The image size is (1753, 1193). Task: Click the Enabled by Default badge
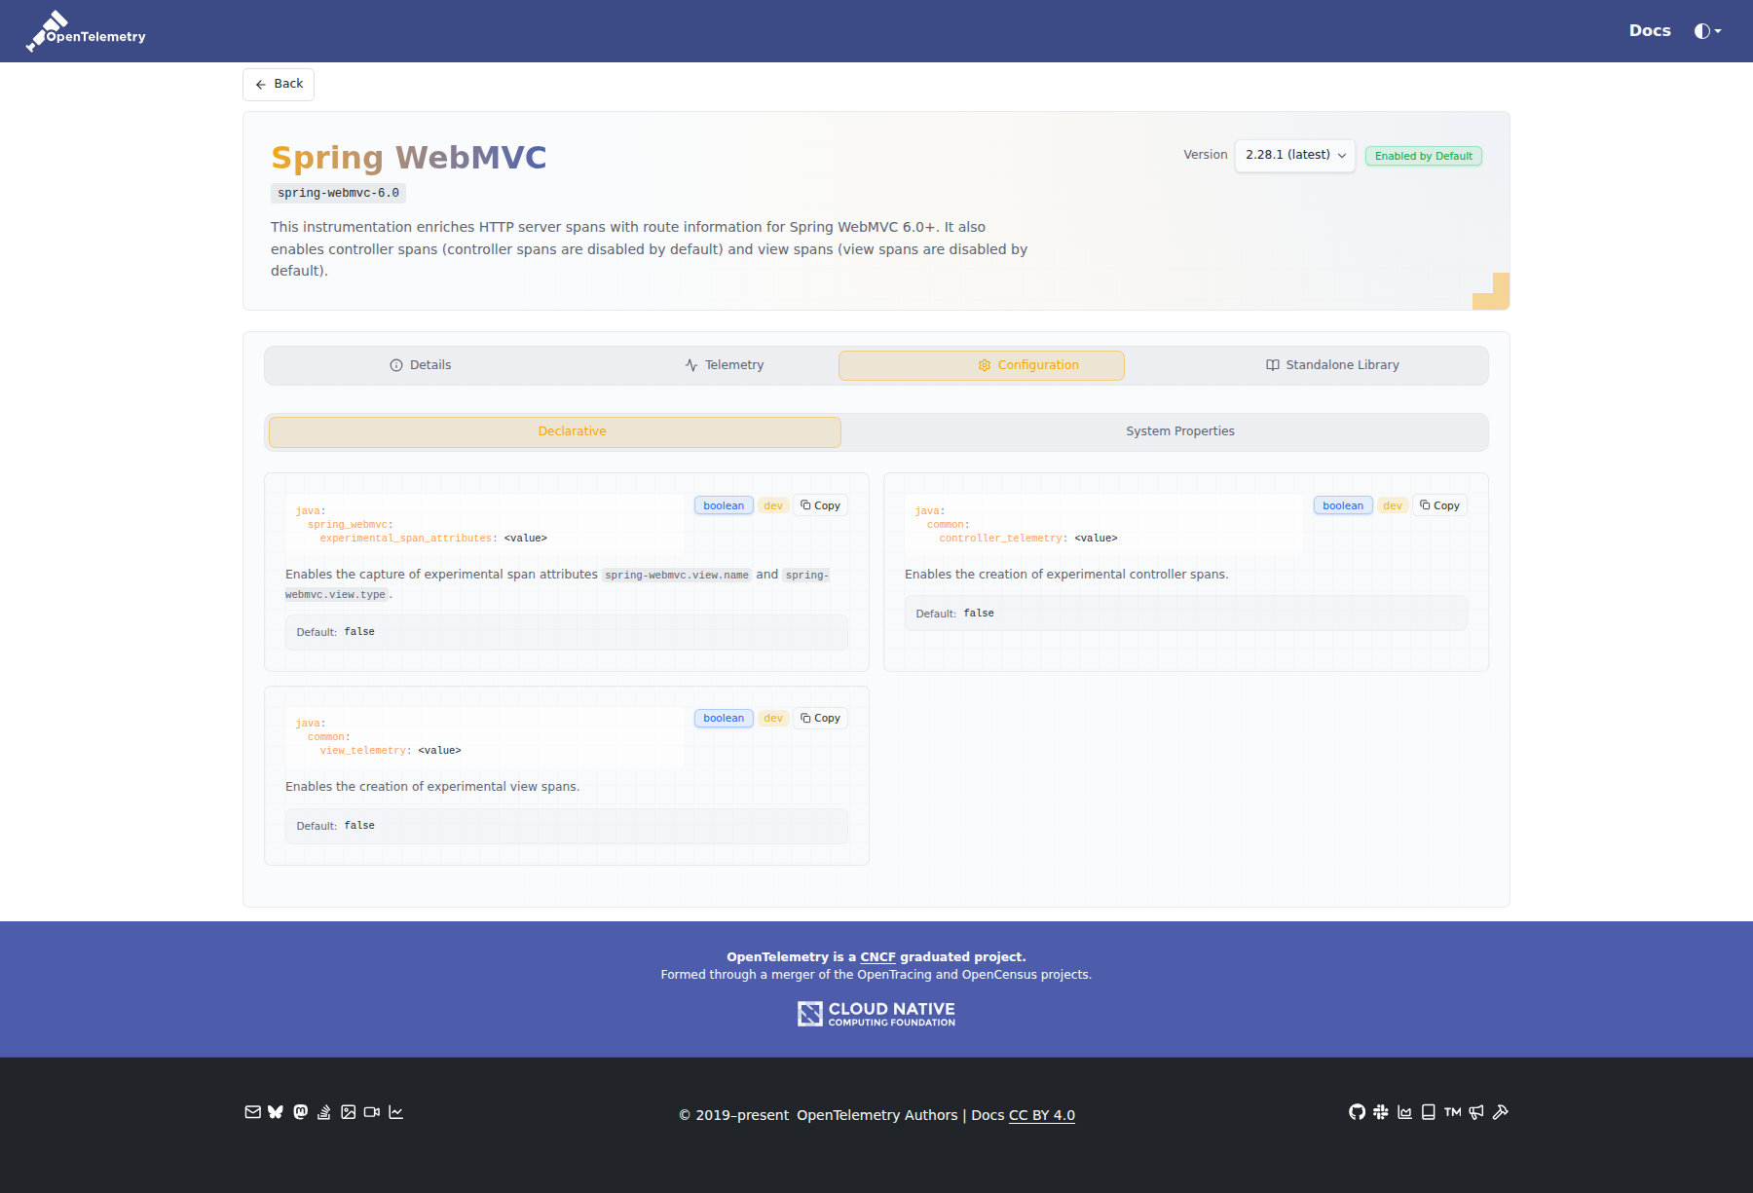tap(1423, 156)
